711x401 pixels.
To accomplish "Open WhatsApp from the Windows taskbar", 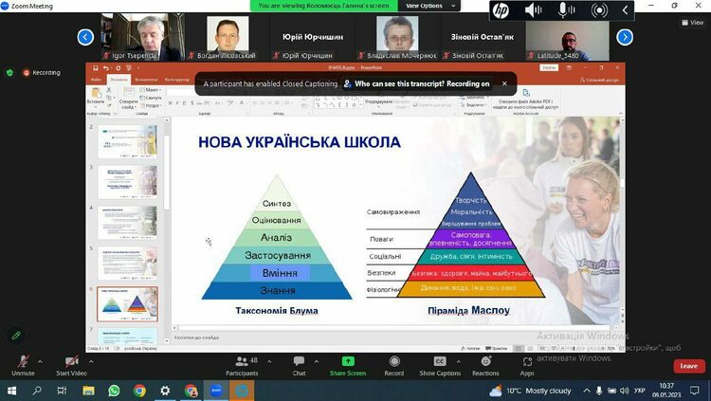I will click(115, 391).
